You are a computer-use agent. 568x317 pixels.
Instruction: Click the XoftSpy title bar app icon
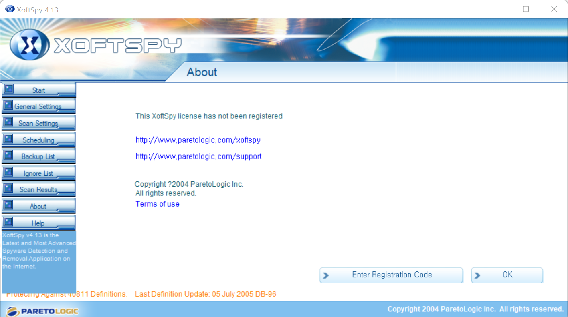click(x=10, y=9)
